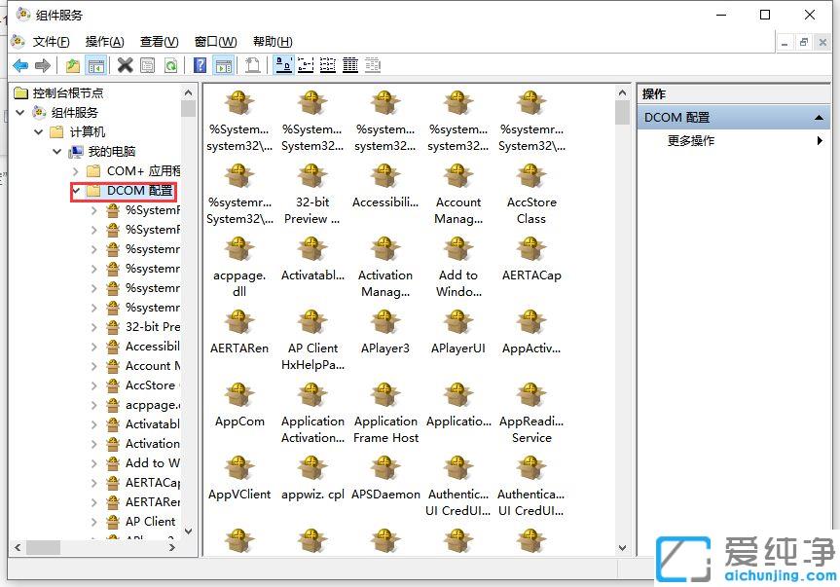This screenshot has height=587, width=840.
Task: Select the AppReadi... Service icon
Action: coord(530,413)
